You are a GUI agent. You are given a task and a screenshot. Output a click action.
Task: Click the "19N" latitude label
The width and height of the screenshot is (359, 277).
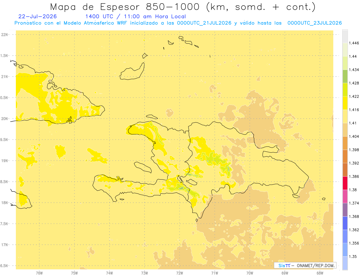[4, 161]
